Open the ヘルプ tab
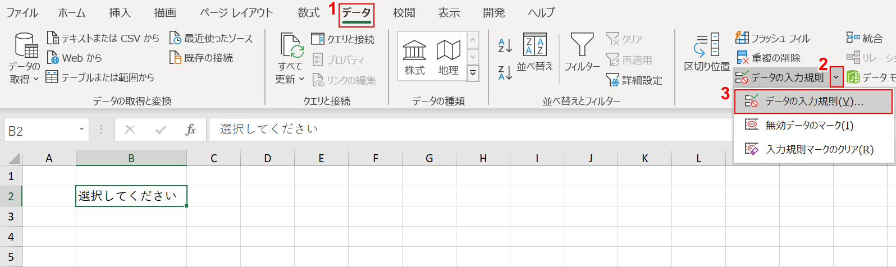Screen dimensions: 896x267 542,12
